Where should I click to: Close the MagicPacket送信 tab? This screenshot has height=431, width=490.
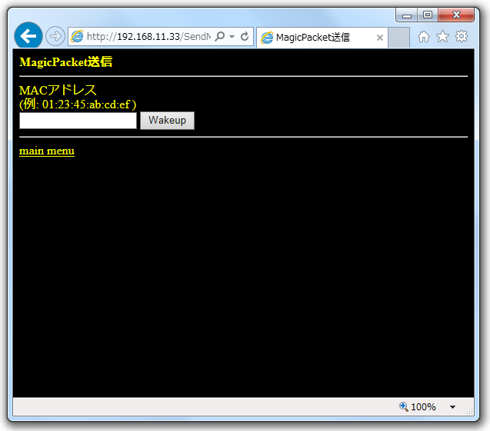[x=380, y=38]
